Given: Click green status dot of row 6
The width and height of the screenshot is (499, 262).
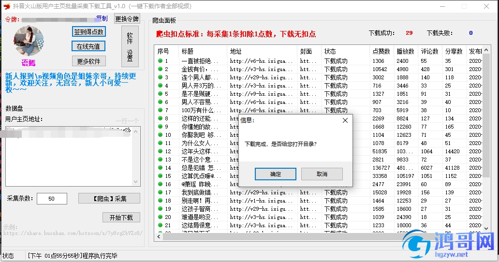Looking at the screenshot, I should (x=160, y=102).
